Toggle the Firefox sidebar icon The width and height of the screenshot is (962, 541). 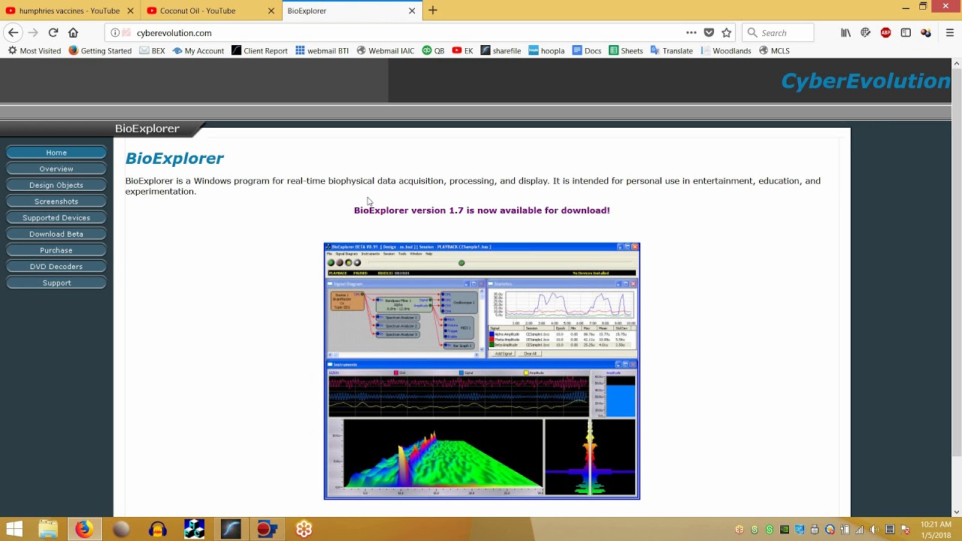[906, 33]
